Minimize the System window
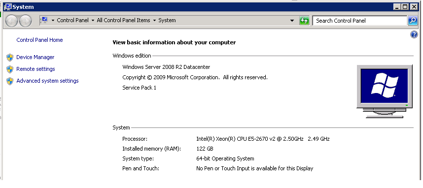This screenshot has height=188, width=423. click(397, 7)
